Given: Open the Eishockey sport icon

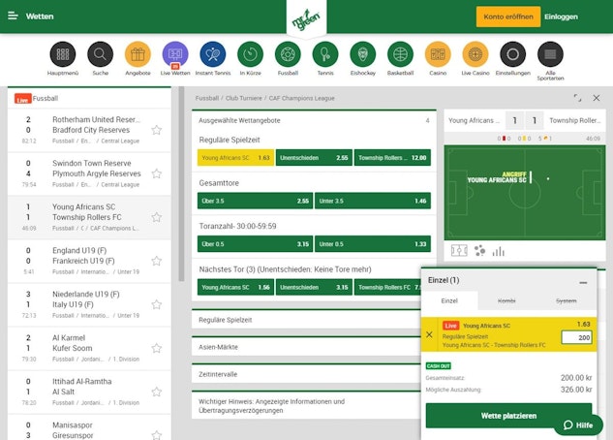Looking at the screenshot, I should coord(363,54).
